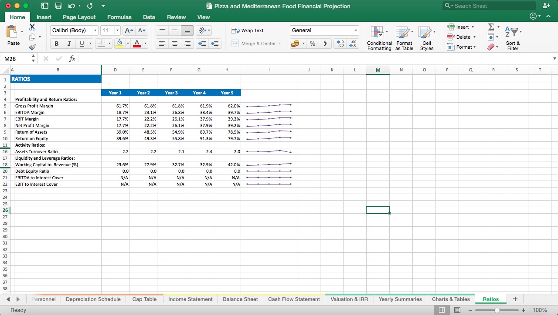Click Wrap Text
The height and width of the screenshot is (315, 558).
(247, 30)
